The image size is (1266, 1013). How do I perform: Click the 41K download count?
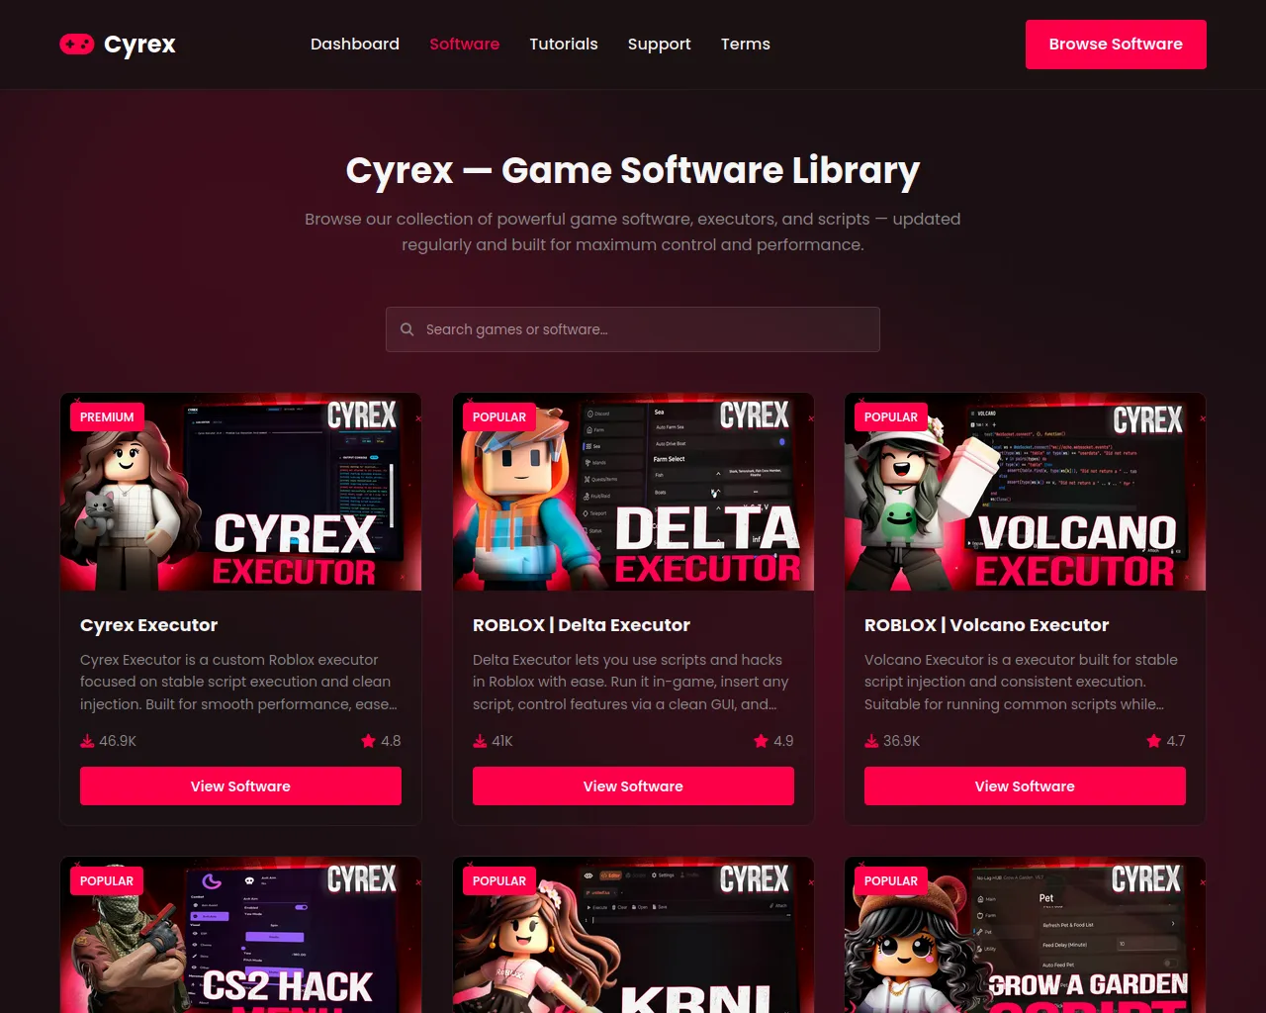[x=502, y=741]
